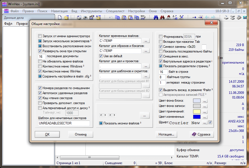Enable 'Запуск от имени администратора' checkbox

point(40,36)
